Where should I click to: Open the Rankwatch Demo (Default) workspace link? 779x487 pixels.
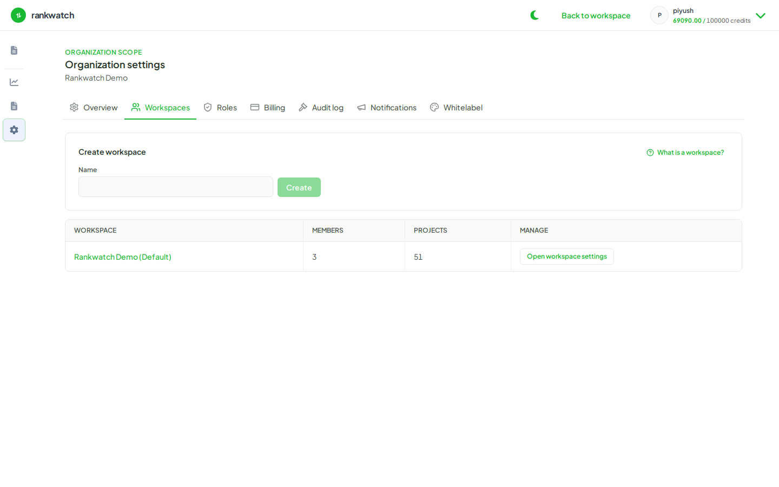point(123,257)
